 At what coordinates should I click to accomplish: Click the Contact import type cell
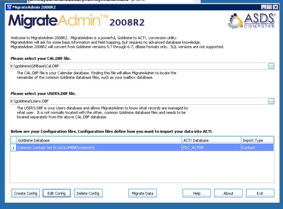pos(257,148)
